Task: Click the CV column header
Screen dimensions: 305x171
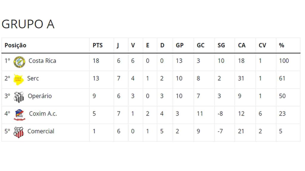Action: (x=262, y=46)
